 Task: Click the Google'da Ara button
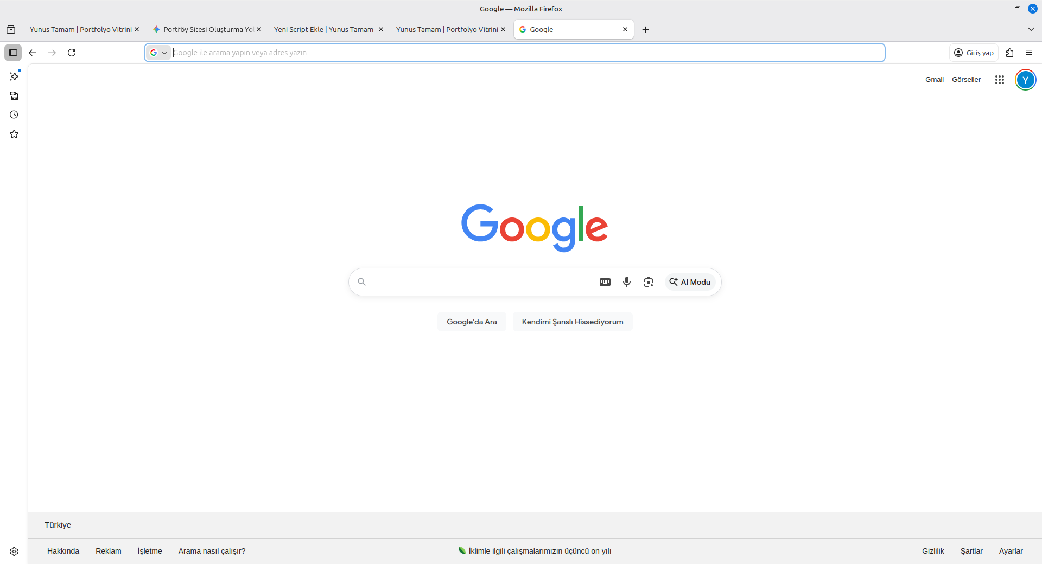pos(472,322)
